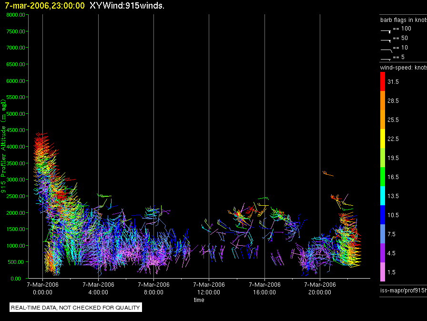
Task: Click the 16.5 wind-speed legend number
Action: pos(393,177)
